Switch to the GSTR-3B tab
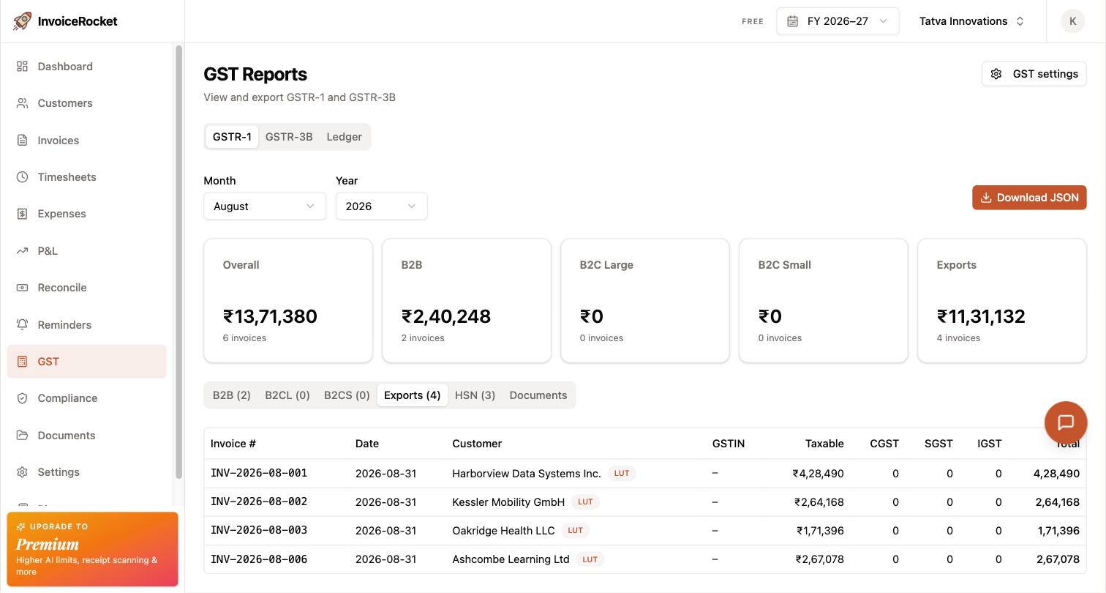 point(289,137)
